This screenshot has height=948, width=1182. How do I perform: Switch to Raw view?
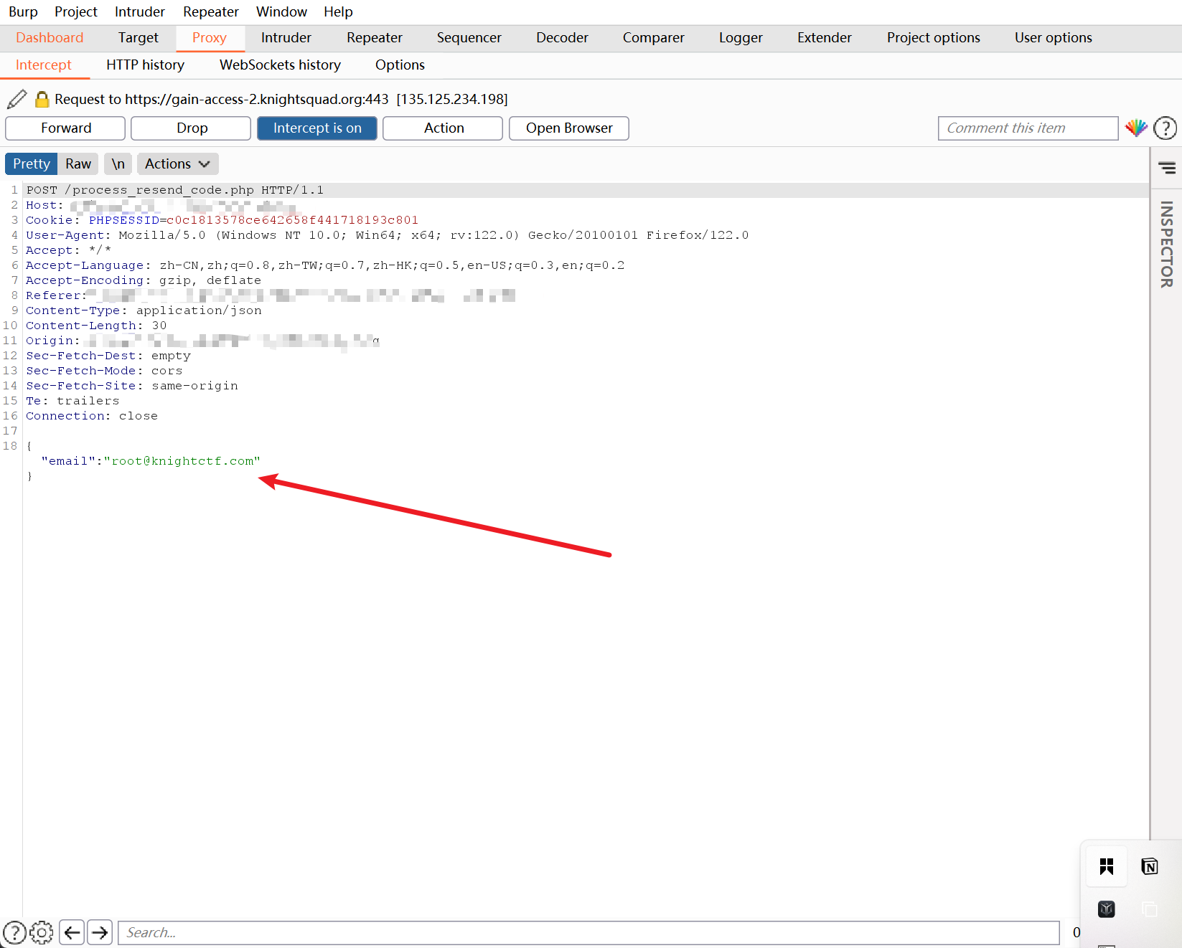tap(78, 163)
